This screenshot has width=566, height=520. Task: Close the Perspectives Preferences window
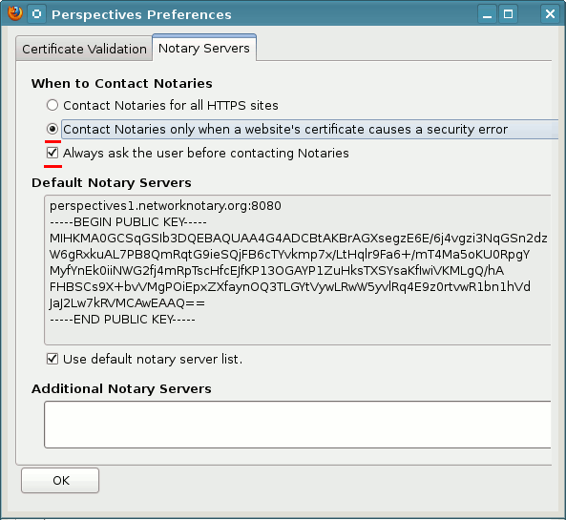pos(550,14)
